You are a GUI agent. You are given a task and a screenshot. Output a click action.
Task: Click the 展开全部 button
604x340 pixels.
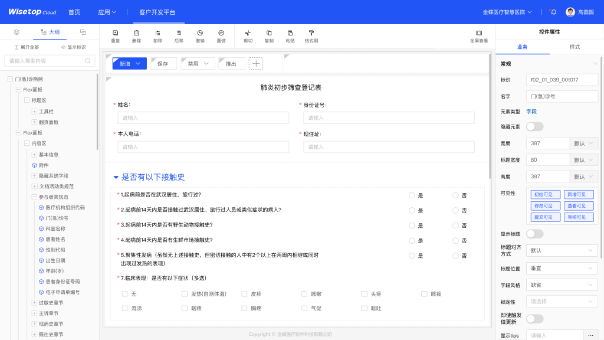[x=27, y=47]
